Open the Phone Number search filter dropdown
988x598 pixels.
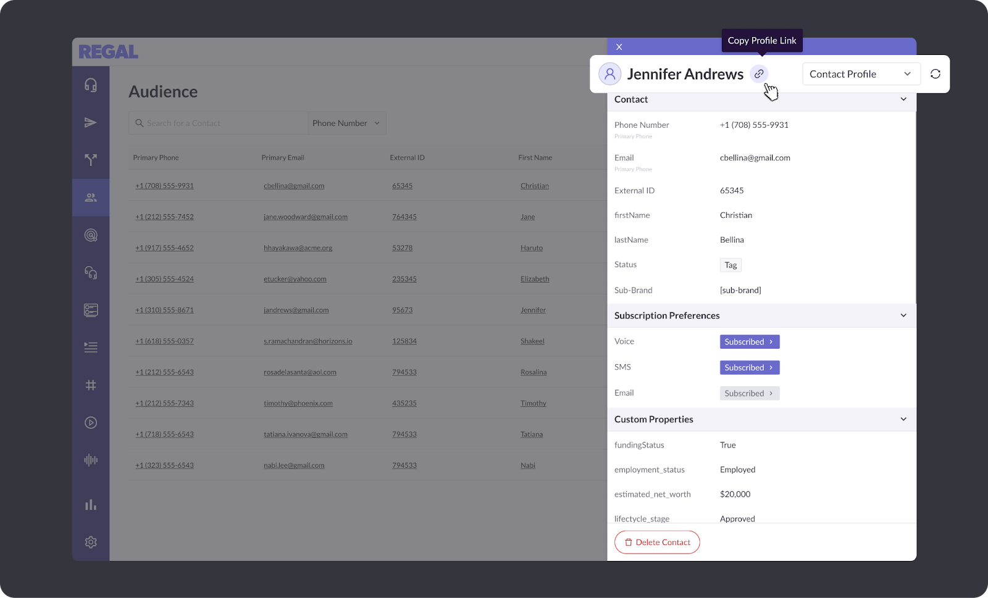[x=346, y=123]
